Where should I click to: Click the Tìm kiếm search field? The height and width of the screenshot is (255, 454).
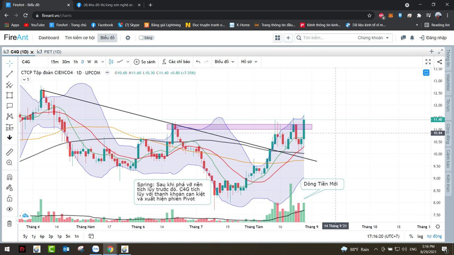tap(324, 38)
